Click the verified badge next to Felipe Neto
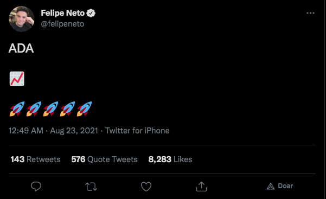 pyautogui.click(x=91, y=13)
